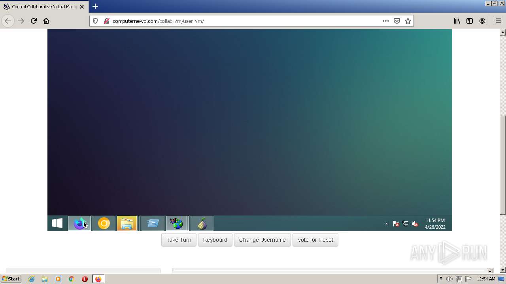Image resolution: width=506 pixels, height=284 pixels.
Task: Open the page actions three-dot menu
Action: click(x=386, y=21)
